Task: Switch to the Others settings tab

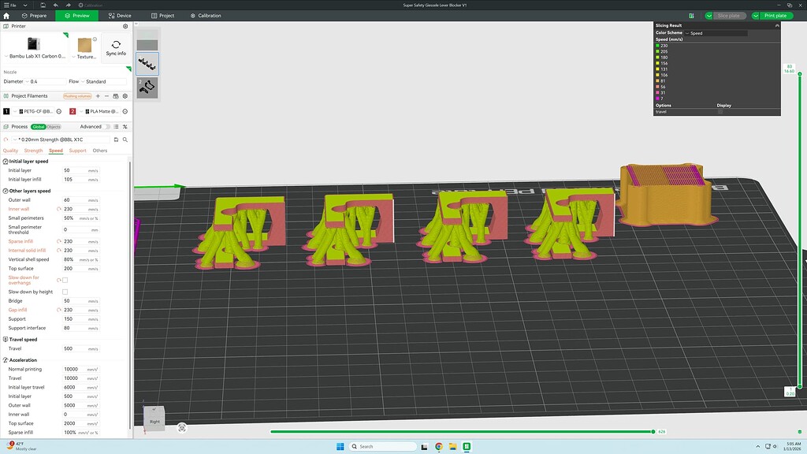Action: (100, 151)
